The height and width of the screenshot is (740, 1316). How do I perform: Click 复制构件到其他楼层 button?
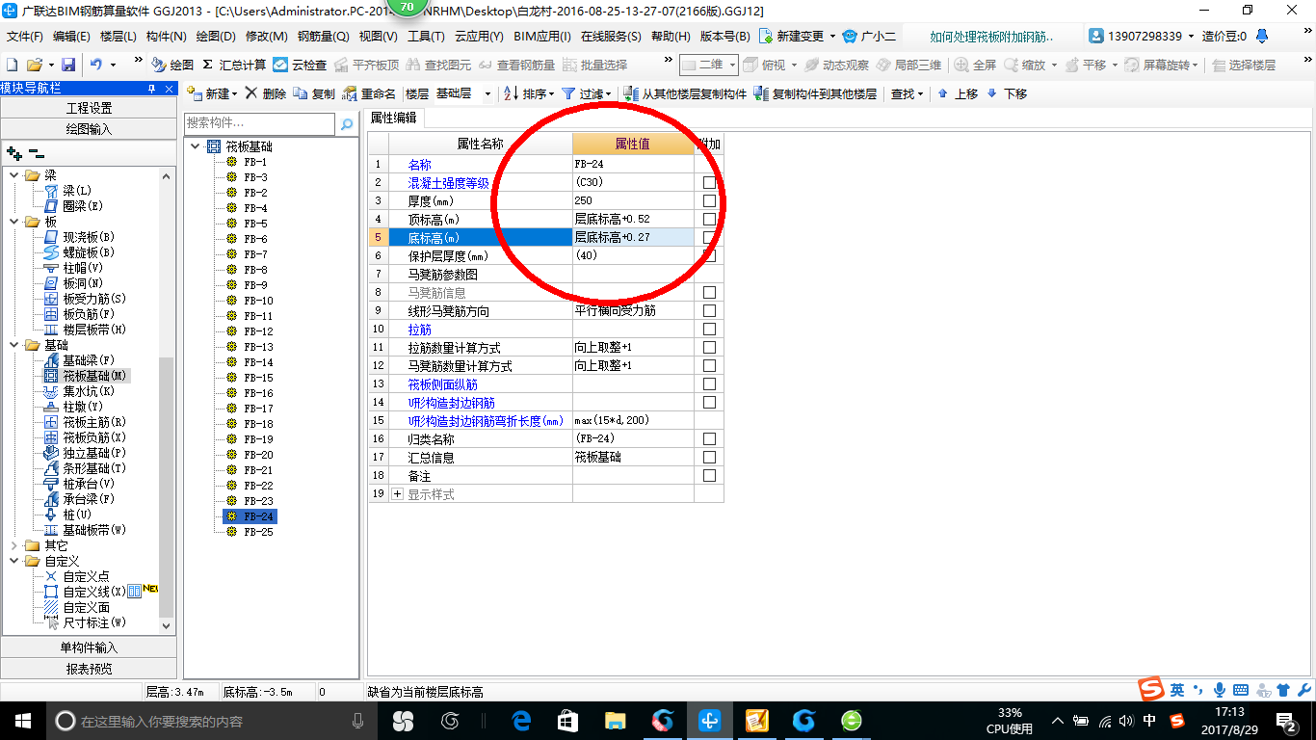click(815, 93)
